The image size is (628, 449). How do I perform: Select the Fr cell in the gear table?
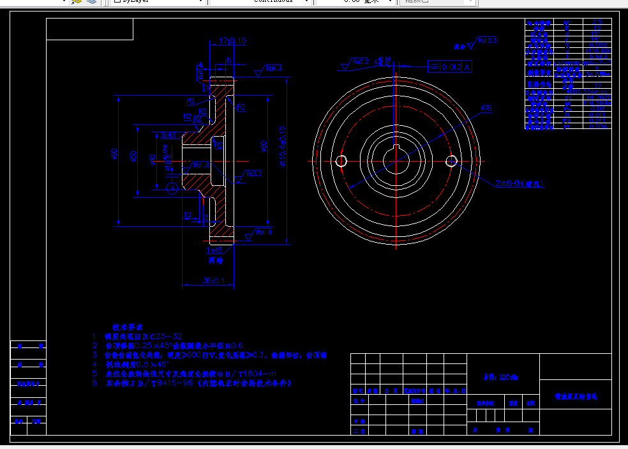[568, 126]
